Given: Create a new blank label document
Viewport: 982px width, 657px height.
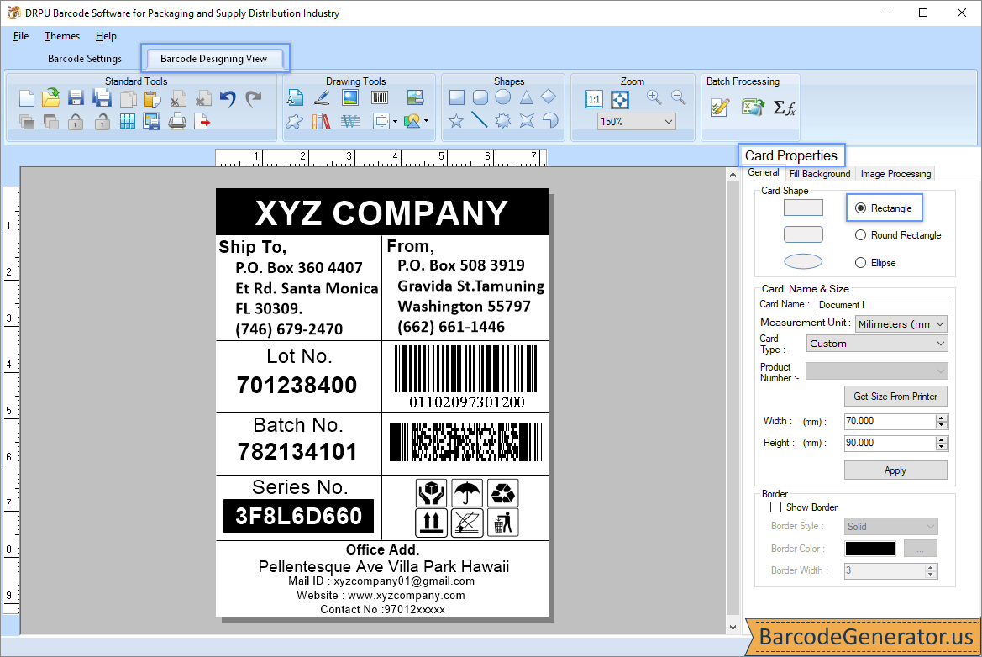Looking at the screenshot, I should [x=26, y=98].
